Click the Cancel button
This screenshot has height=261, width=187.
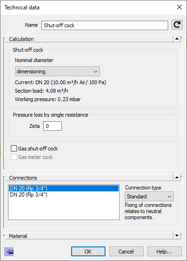click(126, 251)
